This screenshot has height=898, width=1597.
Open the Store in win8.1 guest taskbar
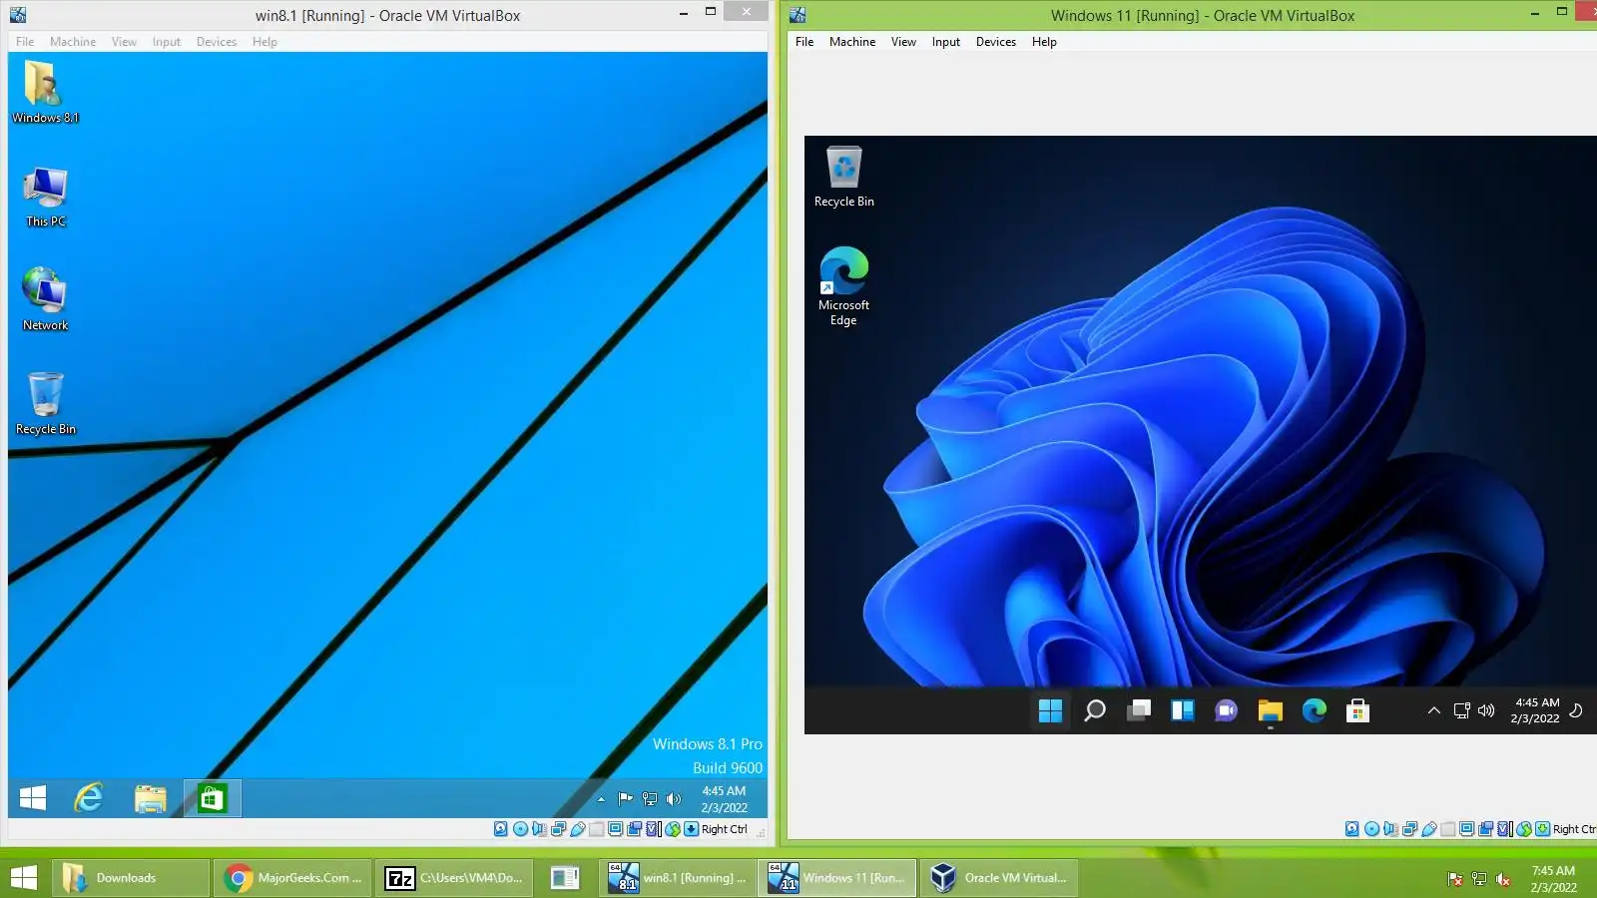coord(212,798)
